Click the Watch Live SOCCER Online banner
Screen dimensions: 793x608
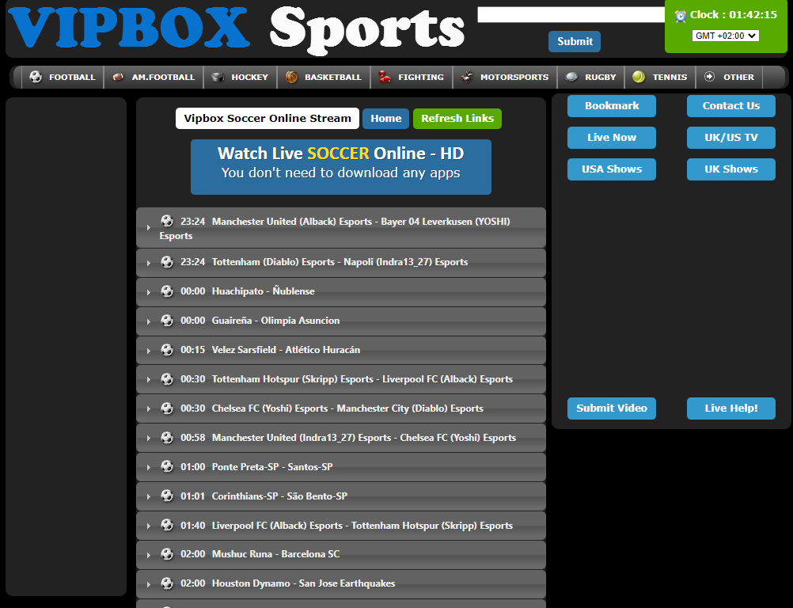[x=341, y=167]
